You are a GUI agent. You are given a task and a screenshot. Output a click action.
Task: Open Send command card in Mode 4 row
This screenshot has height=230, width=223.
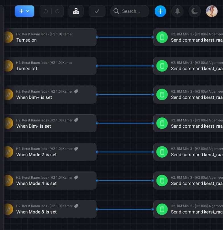[x=188, y=181]
